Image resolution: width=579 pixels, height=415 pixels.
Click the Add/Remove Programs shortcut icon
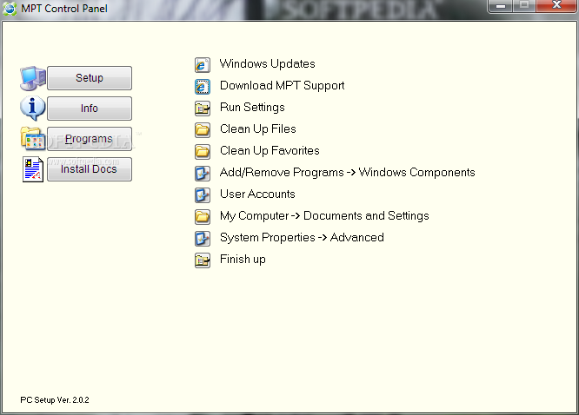[203, 174]
